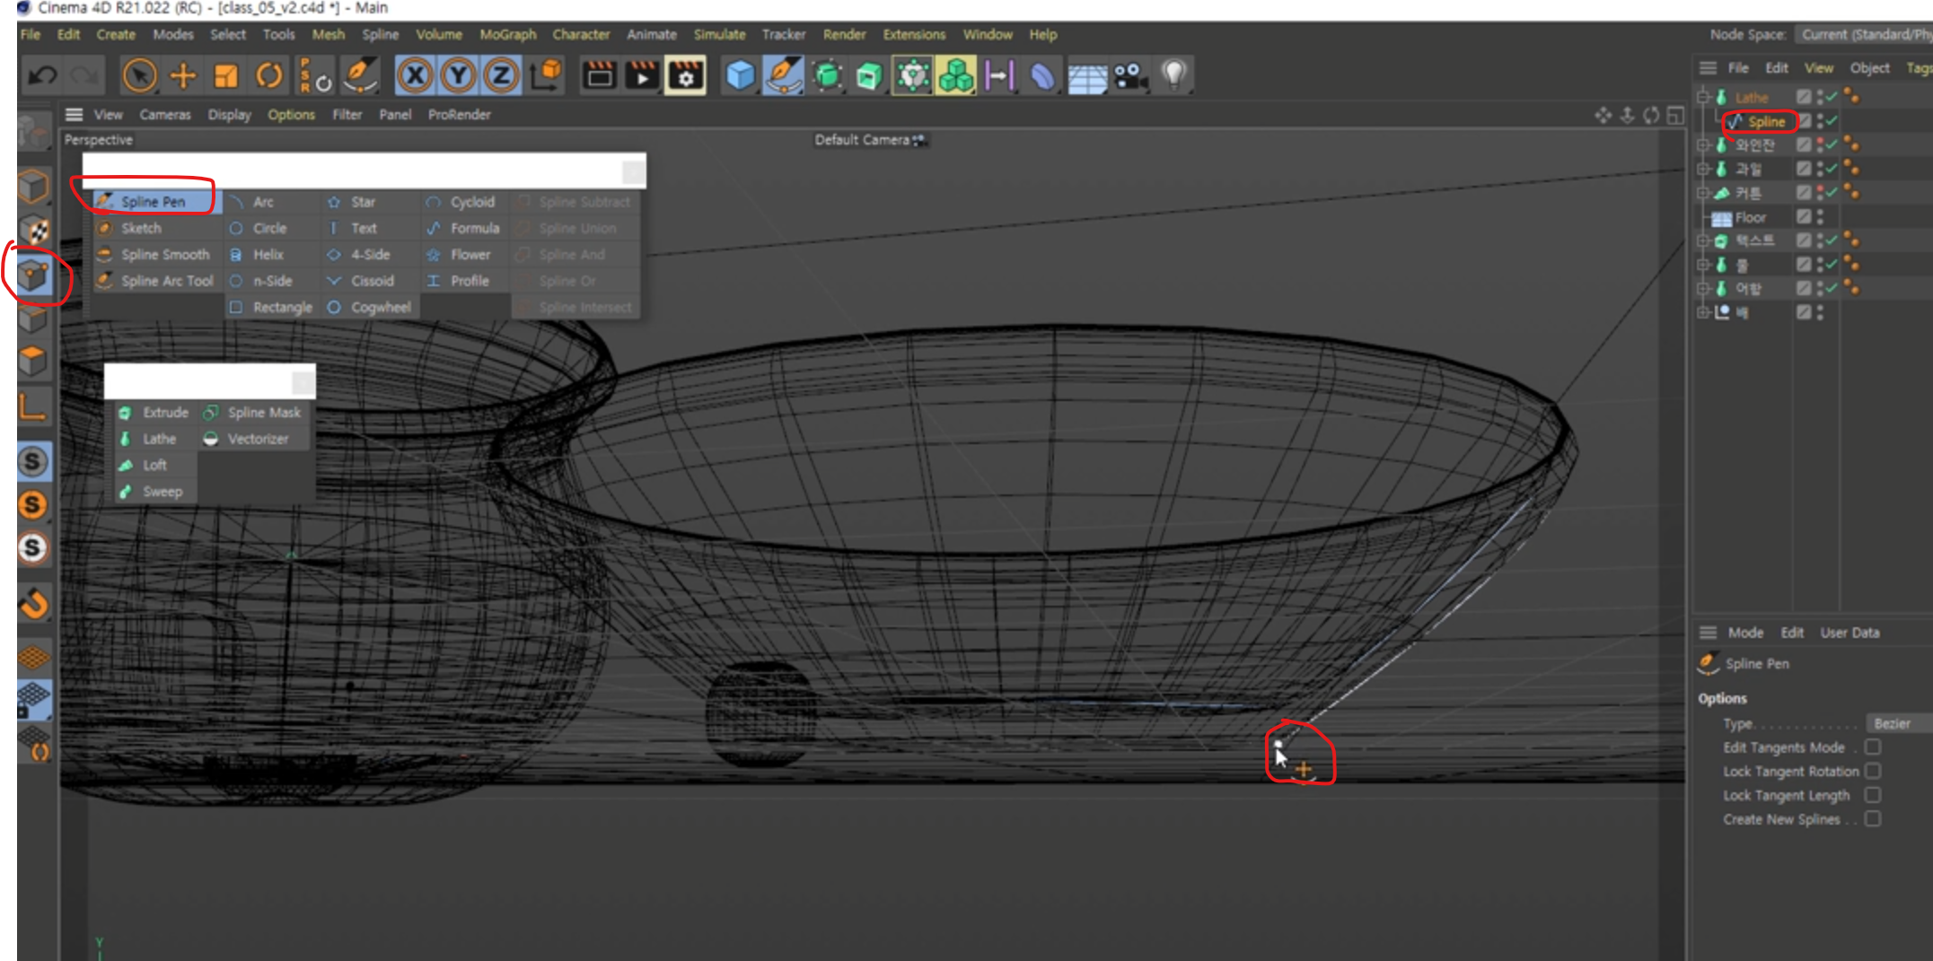Toggle X axis lock icon

tap(415, 76)
